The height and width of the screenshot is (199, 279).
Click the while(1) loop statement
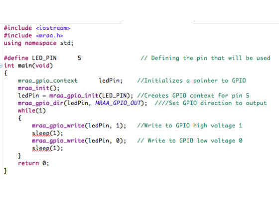tap(32, 110)
